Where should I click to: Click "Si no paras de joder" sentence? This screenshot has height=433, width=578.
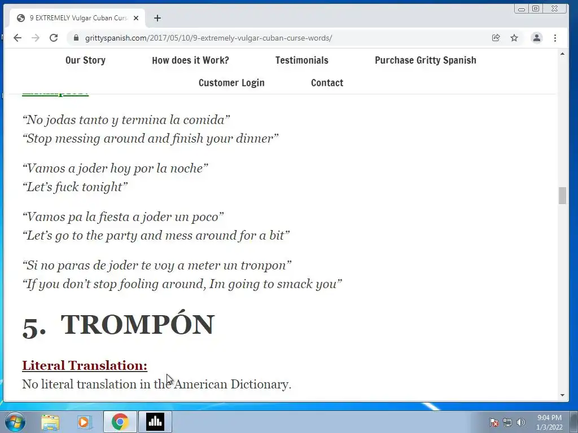(157, 266)
